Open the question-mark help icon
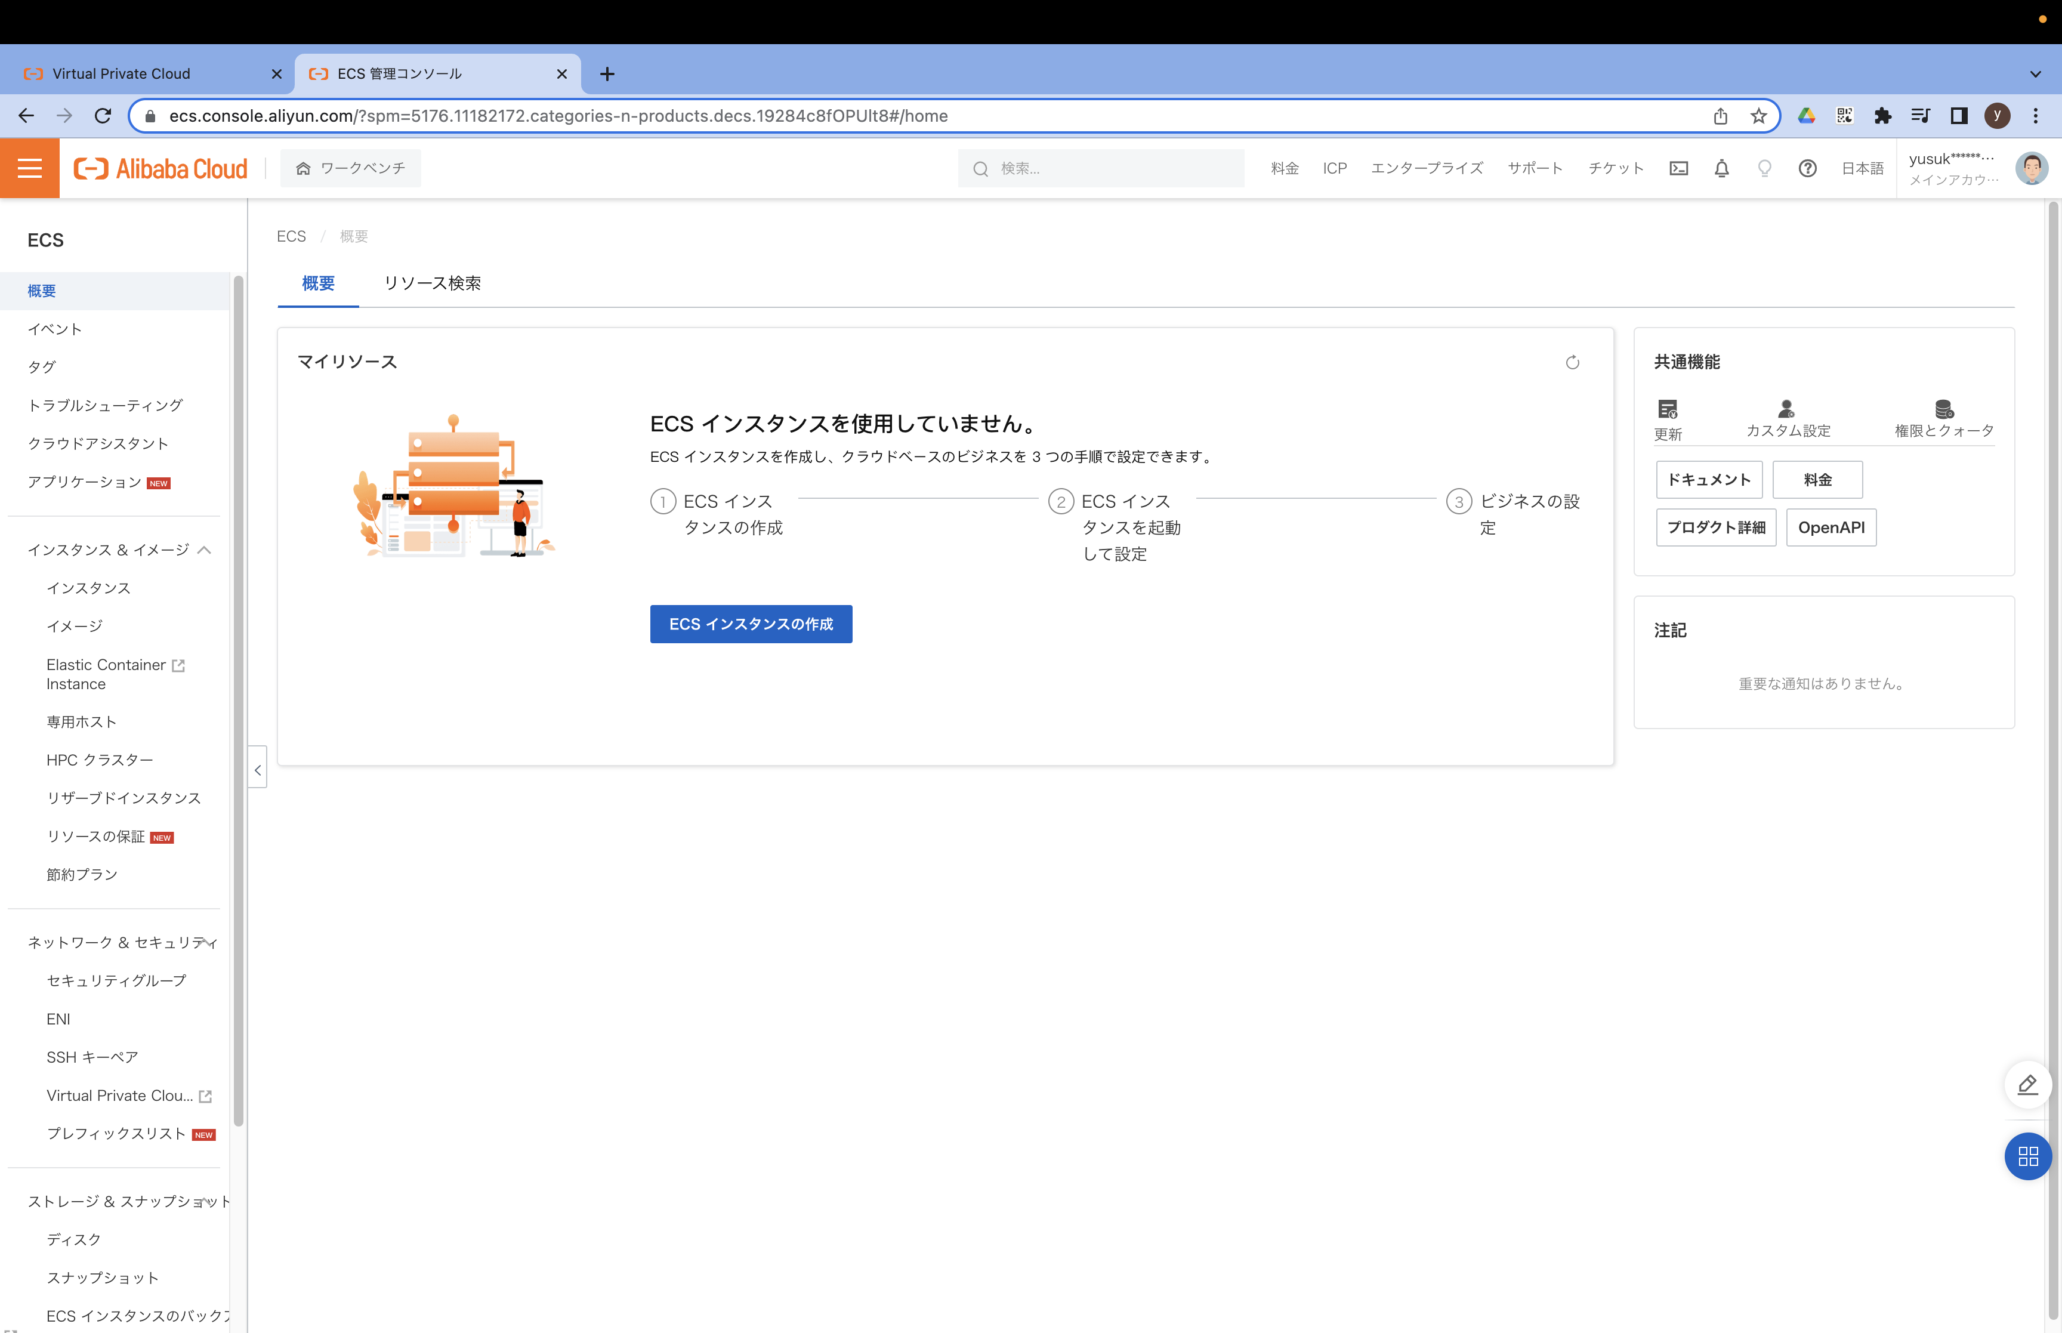Viewport: 2062px width, 1333px height. (1807, 168)
